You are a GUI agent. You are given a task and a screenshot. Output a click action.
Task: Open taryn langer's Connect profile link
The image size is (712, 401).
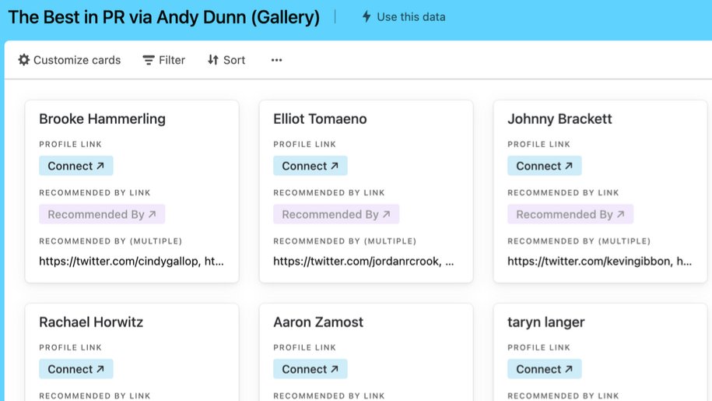click(545, 369)
